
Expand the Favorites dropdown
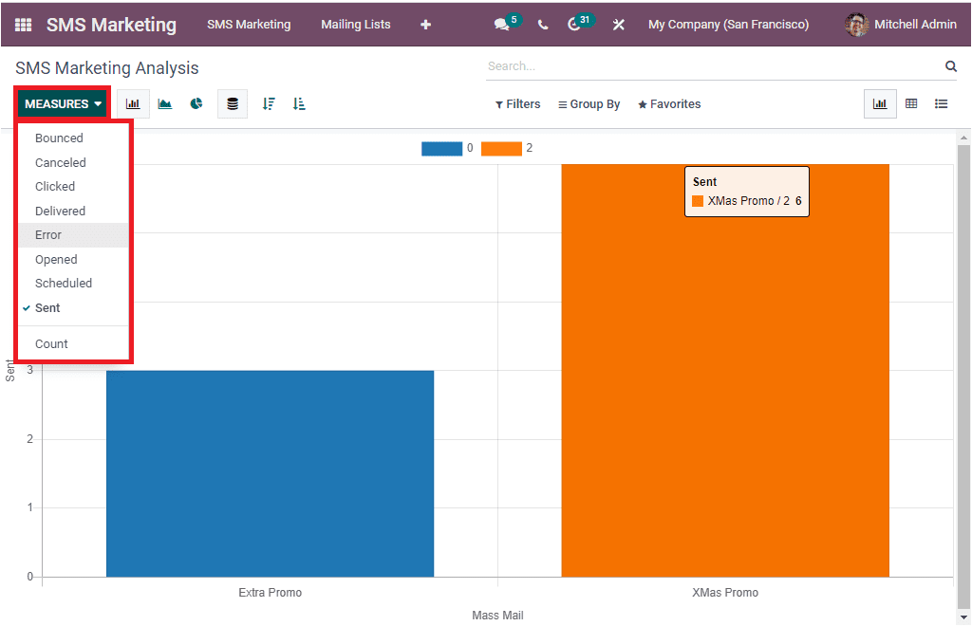pos(669,103)
